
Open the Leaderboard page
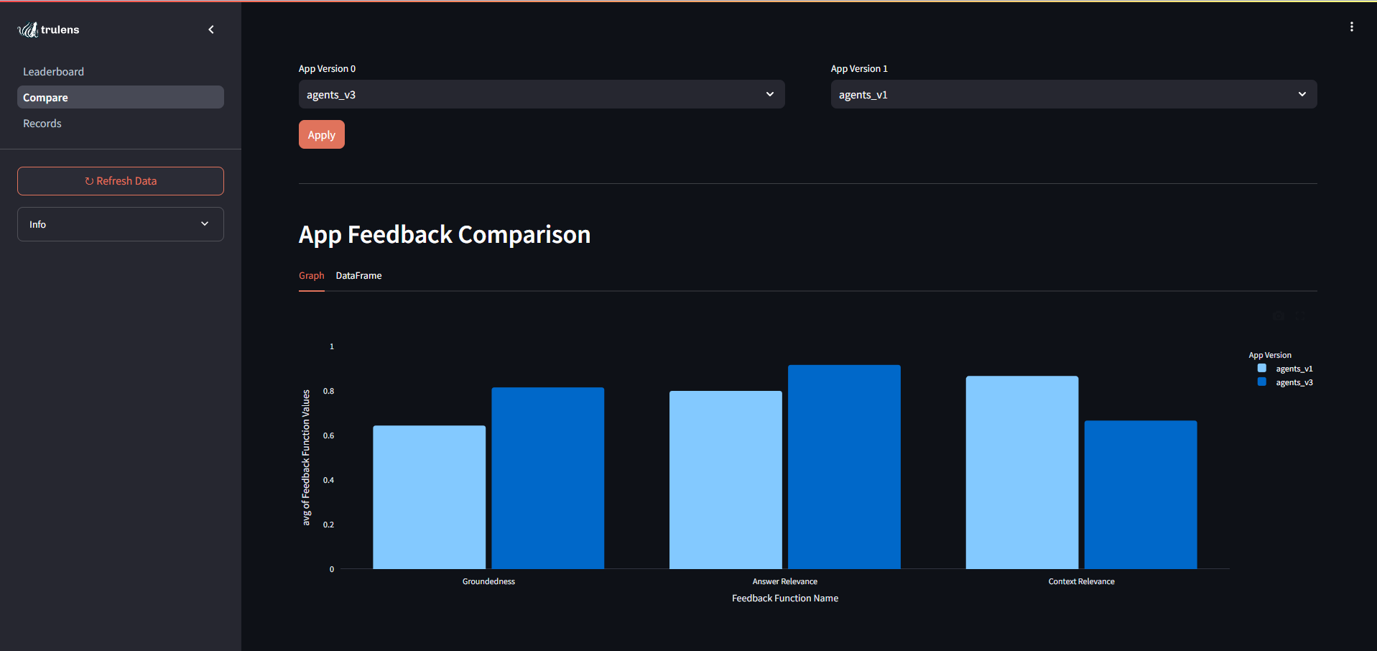pos(121,72)
